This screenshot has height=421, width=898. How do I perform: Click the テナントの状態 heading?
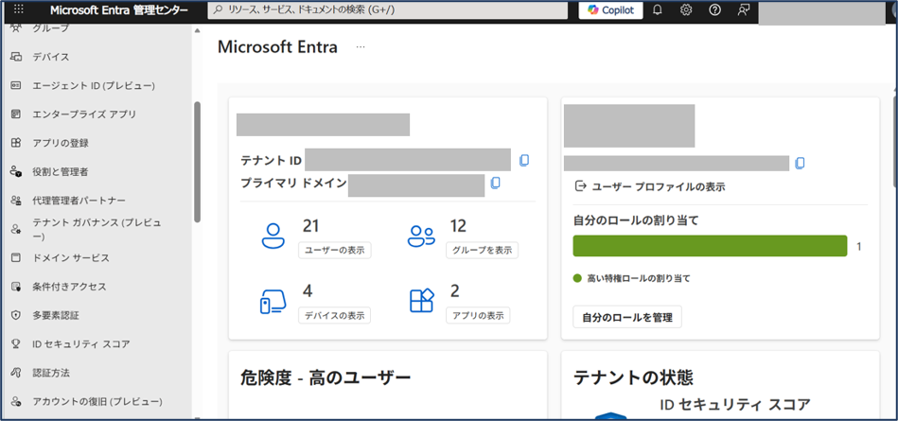click(633, 377)
